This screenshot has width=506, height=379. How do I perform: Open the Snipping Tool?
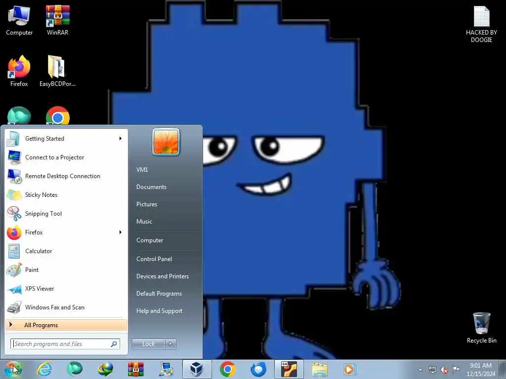pos(66,213)
